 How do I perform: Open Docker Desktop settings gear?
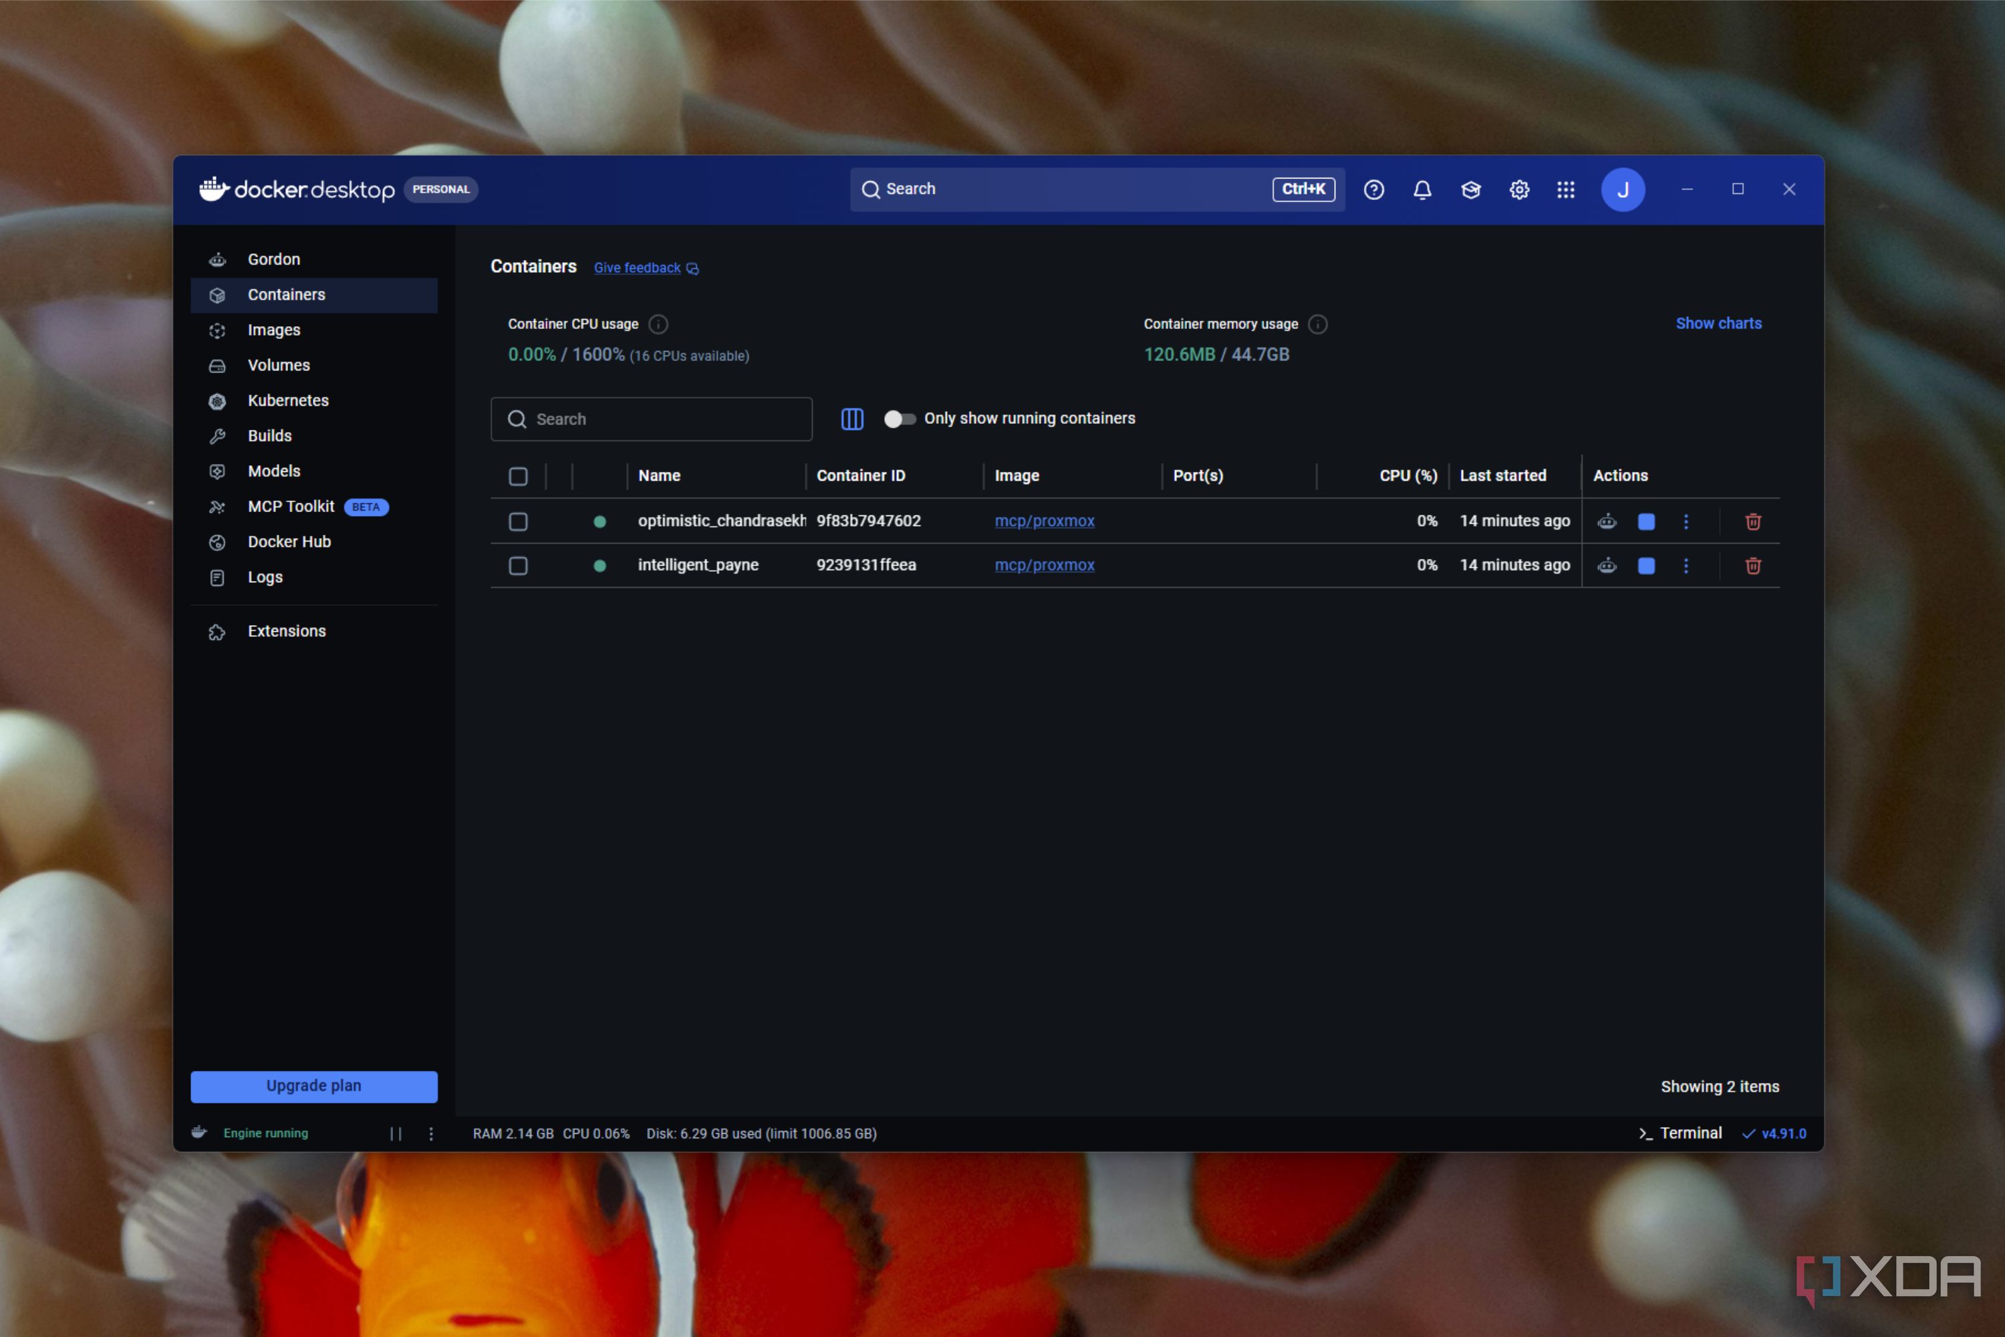click(1519, 189)
